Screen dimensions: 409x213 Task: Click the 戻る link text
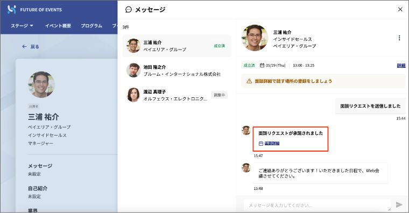34,46
